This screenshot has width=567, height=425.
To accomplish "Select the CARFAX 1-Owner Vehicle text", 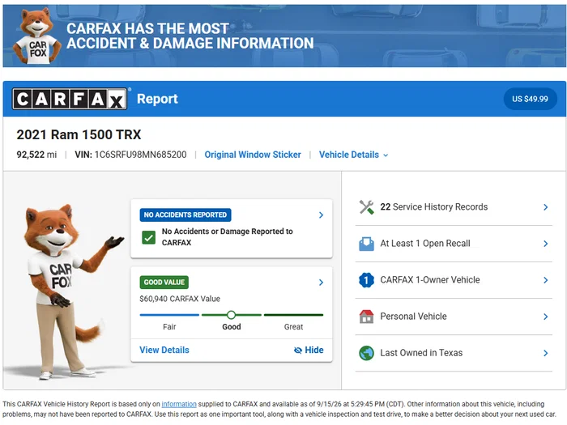I will click(430, 280).
